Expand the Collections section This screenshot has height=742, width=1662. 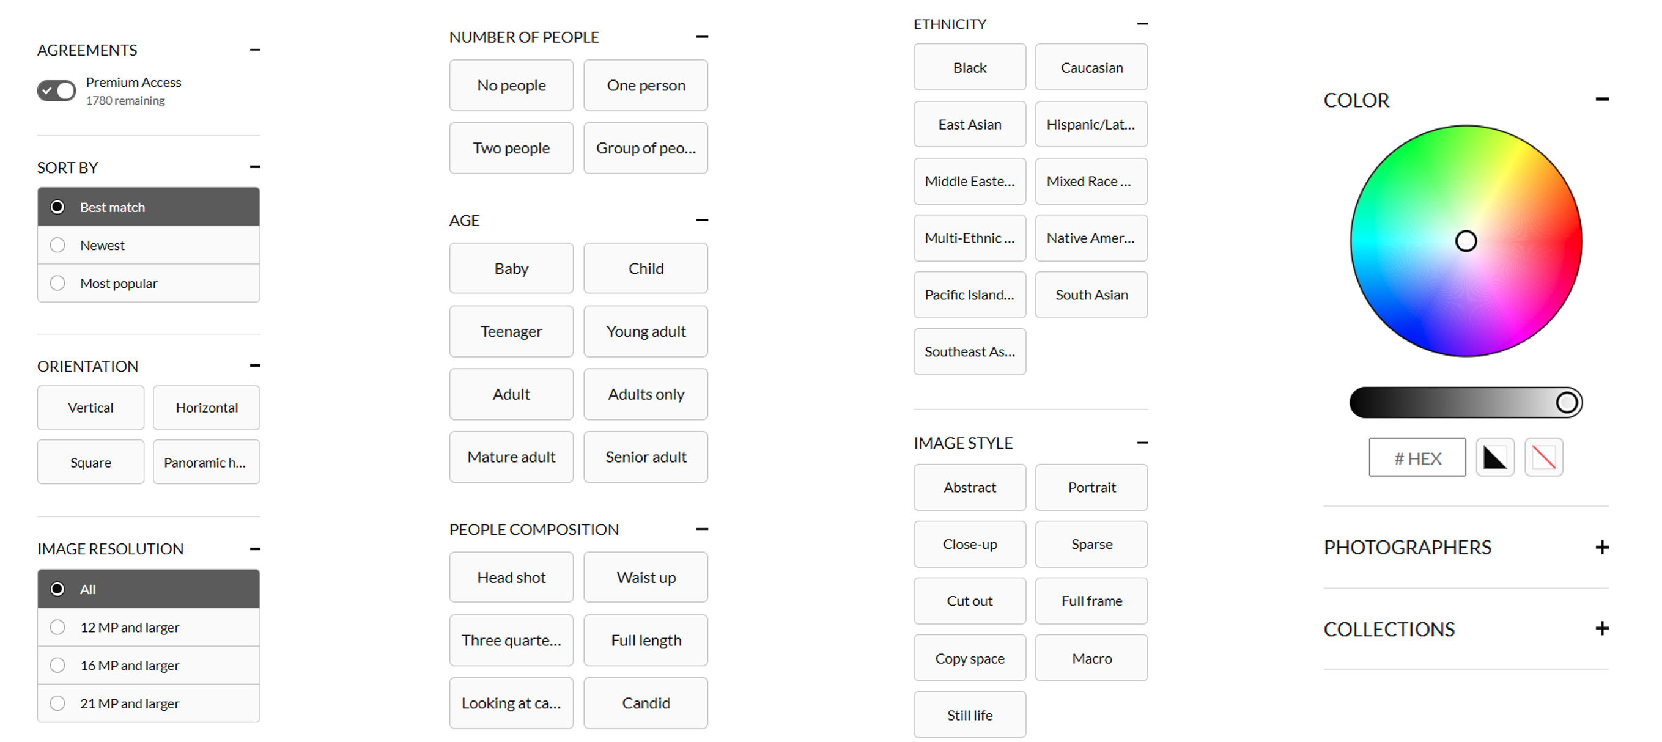point(1601,628)
